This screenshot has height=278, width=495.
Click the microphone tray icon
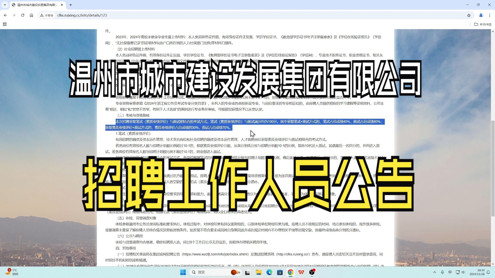(442, 272)
